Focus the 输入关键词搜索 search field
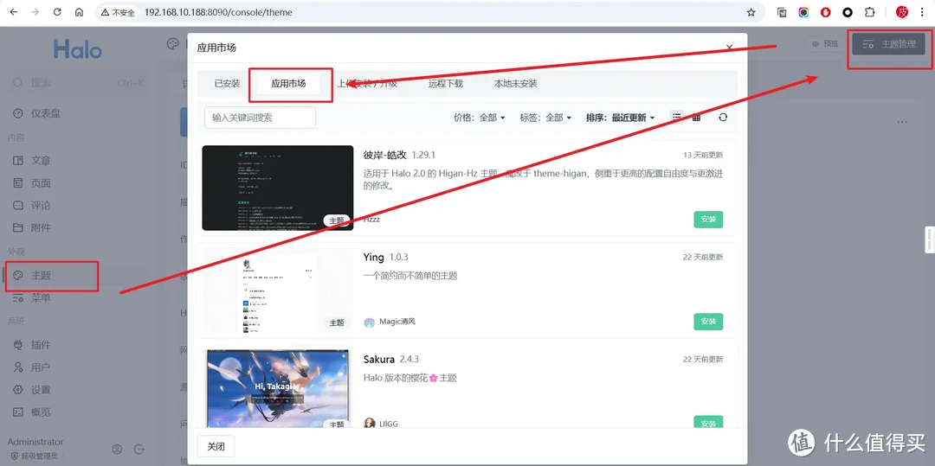Image resolution: width=935 pixels, height=466 pixels. (260, 118)
